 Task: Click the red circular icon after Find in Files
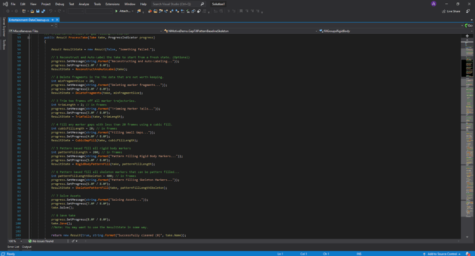pos(149,11)
